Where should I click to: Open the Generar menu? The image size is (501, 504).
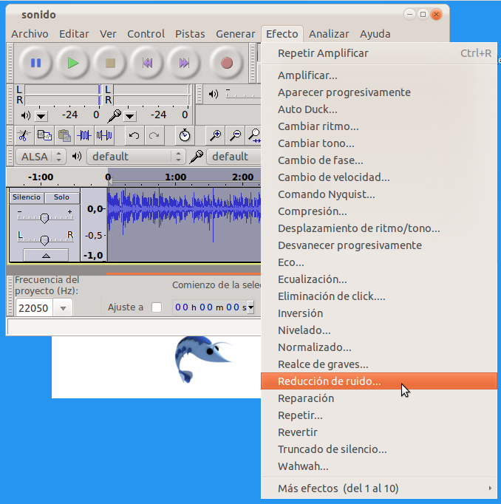pyautogui.click(x=235, y=34)
